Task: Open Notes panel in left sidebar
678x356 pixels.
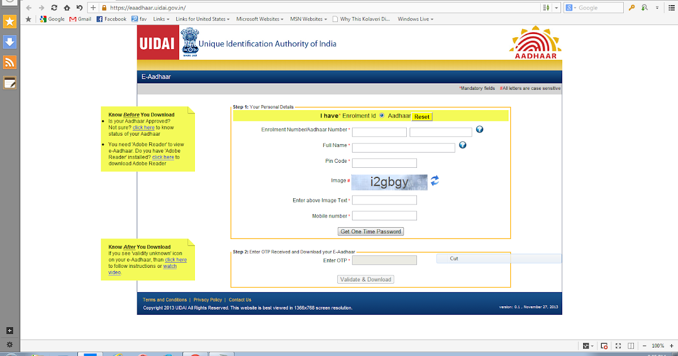Action: (x=10, y=83)
